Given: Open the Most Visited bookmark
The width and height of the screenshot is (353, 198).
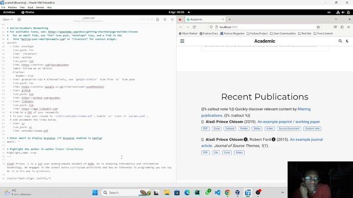Looking at the screenshot, I should 188,34.
